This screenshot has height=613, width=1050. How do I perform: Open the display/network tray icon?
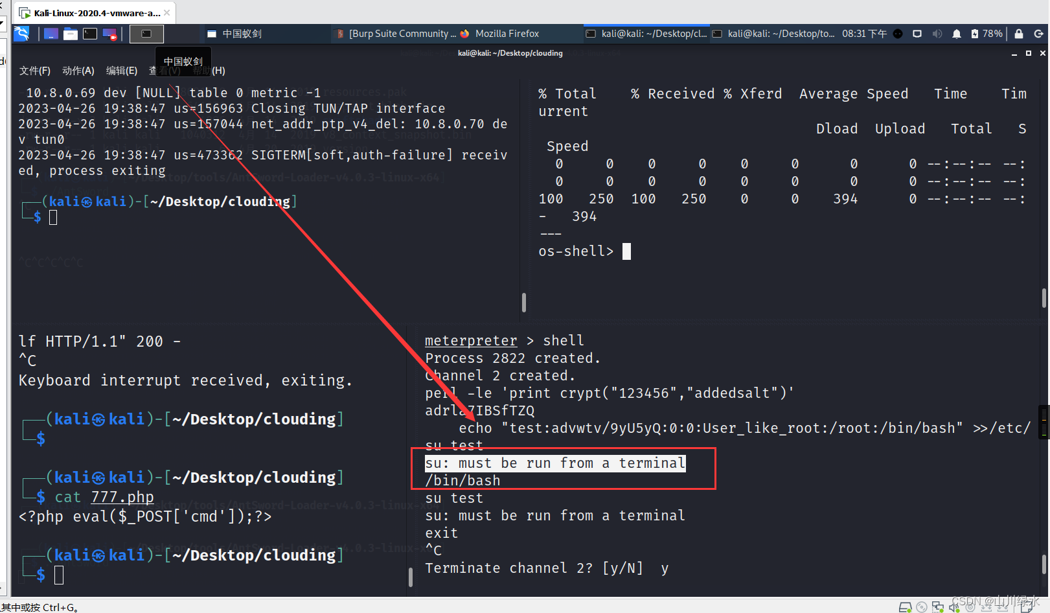point(917,34)
